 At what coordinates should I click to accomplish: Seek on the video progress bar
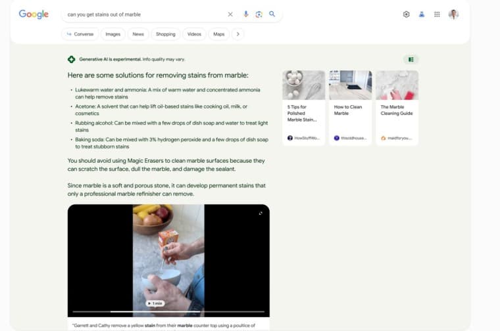tap(168, 311)
